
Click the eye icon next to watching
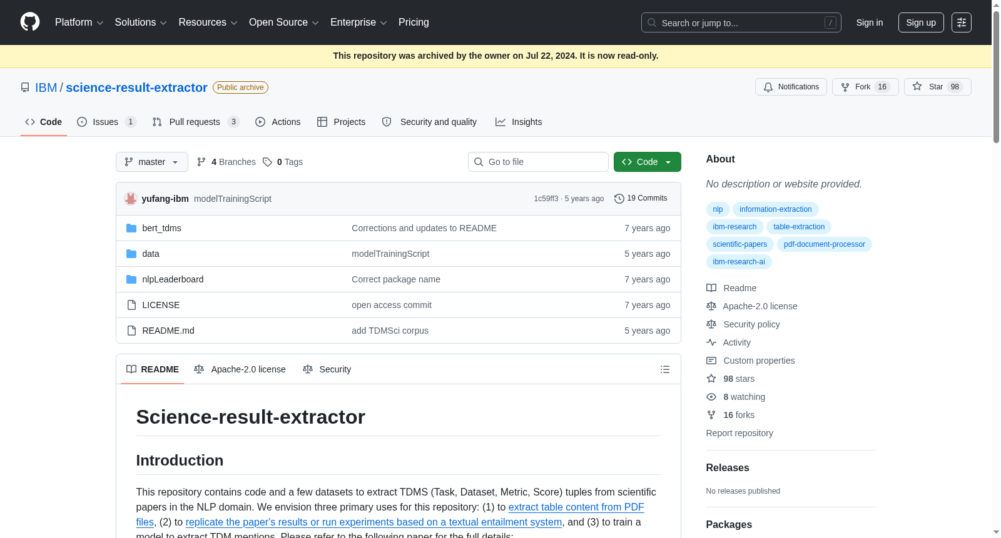tap(711, 397)
